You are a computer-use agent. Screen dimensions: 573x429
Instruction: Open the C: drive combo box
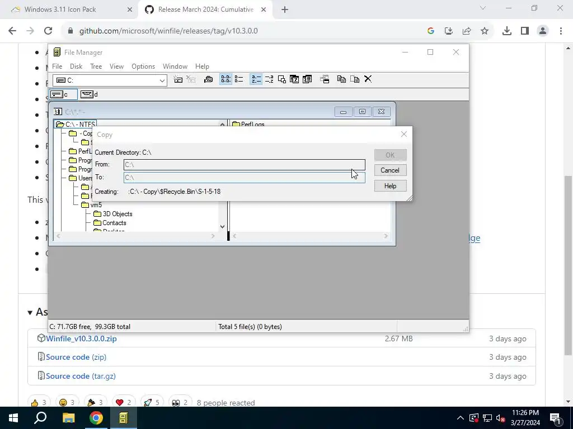[x=110, y=80]
